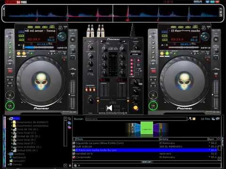
Task: Click the track list scroll up arrow
Action: pyautogui.click(x=219, y=139)
